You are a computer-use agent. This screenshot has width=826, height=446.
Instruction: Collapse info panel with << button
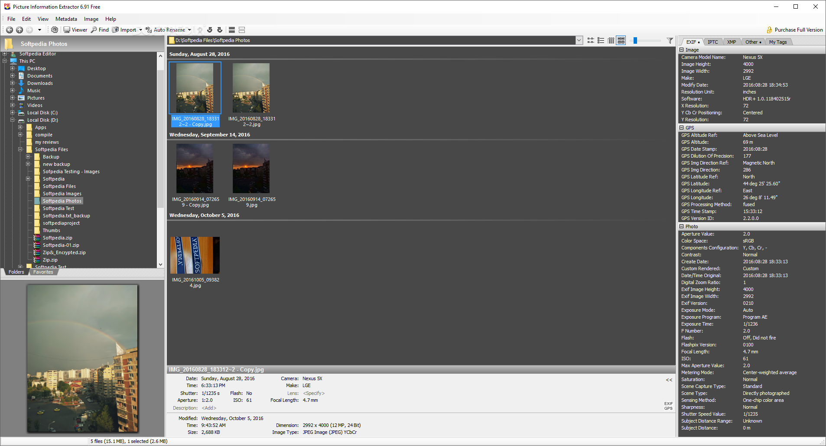click(669, 380)
